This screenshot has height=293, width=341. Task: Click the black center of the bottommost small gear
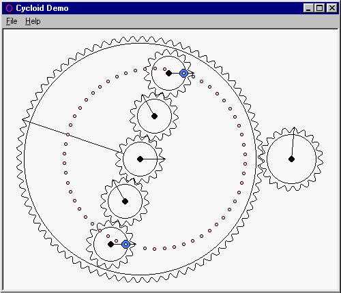coord(110,245)
